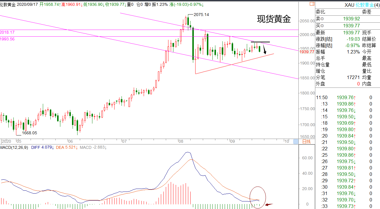
Task: Click the 1668.05 low price label
Action: tap(30, 133)
